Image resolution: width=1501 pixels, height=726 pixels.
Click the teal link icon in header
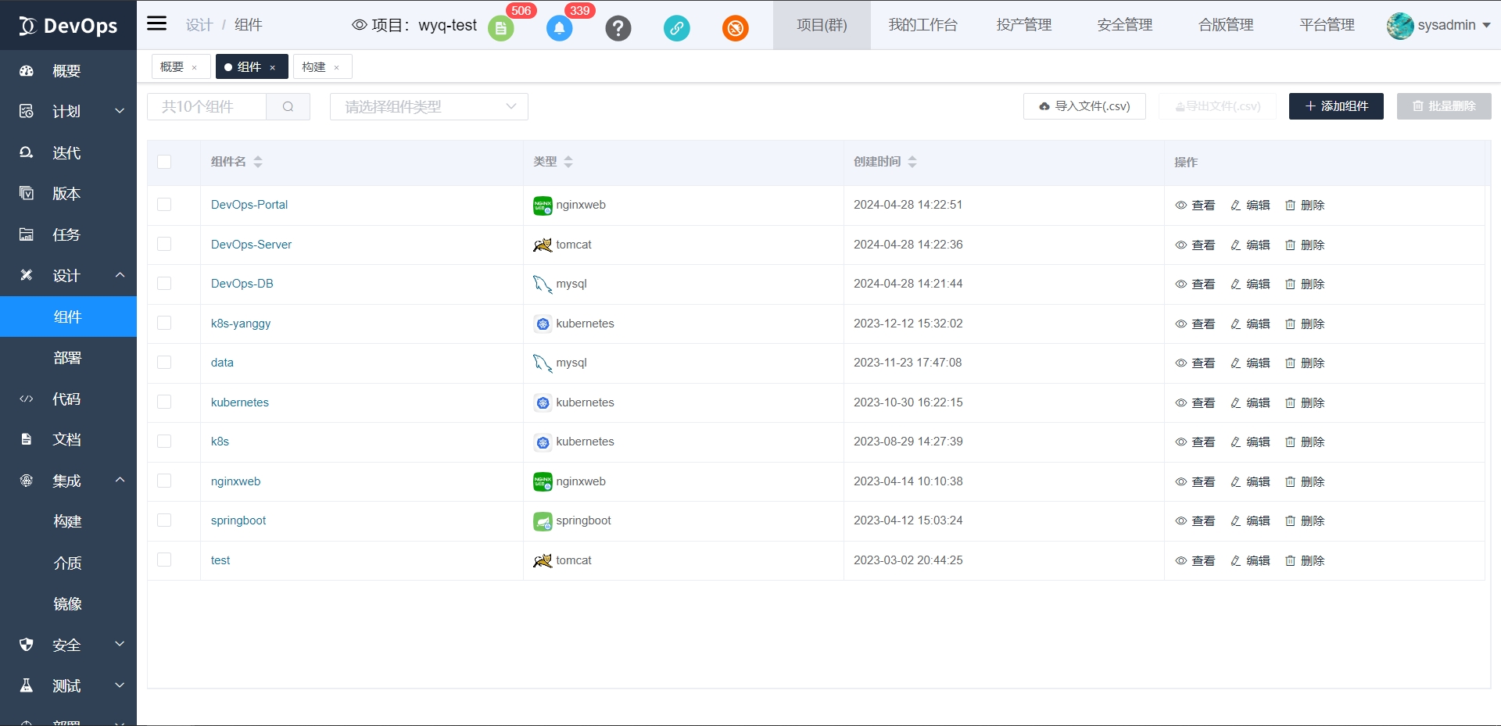[x=676, y=29]
